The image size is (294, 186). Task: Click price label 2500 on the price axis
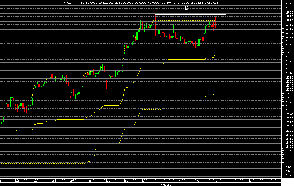[290, 130]
